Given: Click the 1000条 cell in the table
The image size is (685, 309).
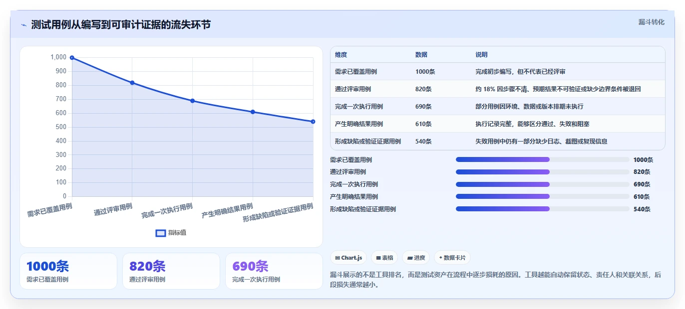Looking at the screenshot, I should pyautogui.click(x=425, y=72).
